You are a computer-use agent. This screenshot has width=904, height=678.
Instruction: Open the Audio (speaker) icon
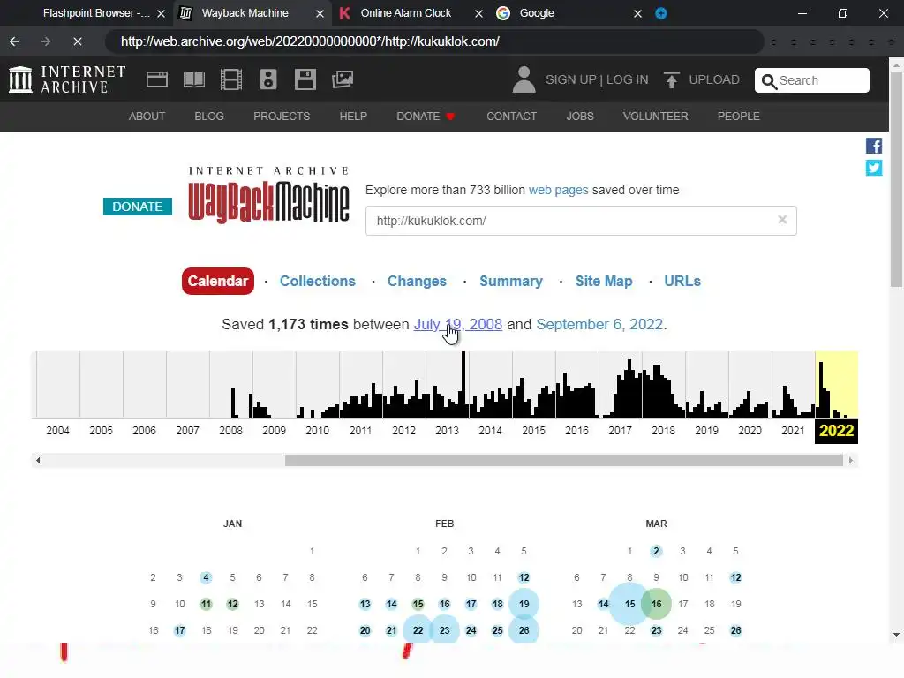tap(268, 79)
